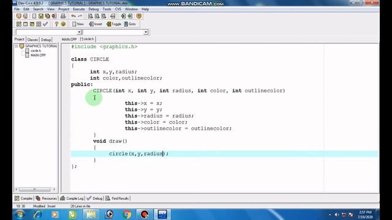Screen dimensions: 392x220
Task: Click the Find Next magnifier icon
Action: [x=104, y=16]
